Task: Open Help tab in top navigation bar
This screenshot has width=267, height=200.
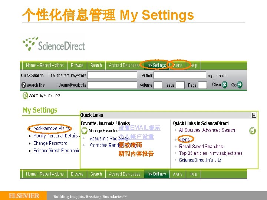Action: (x=194, y=65)
